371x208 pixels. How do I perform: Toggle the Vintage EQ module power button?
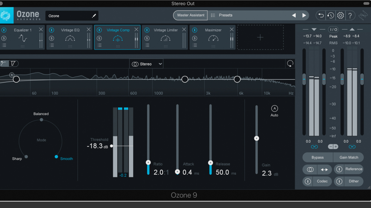(x=51, y=30)
